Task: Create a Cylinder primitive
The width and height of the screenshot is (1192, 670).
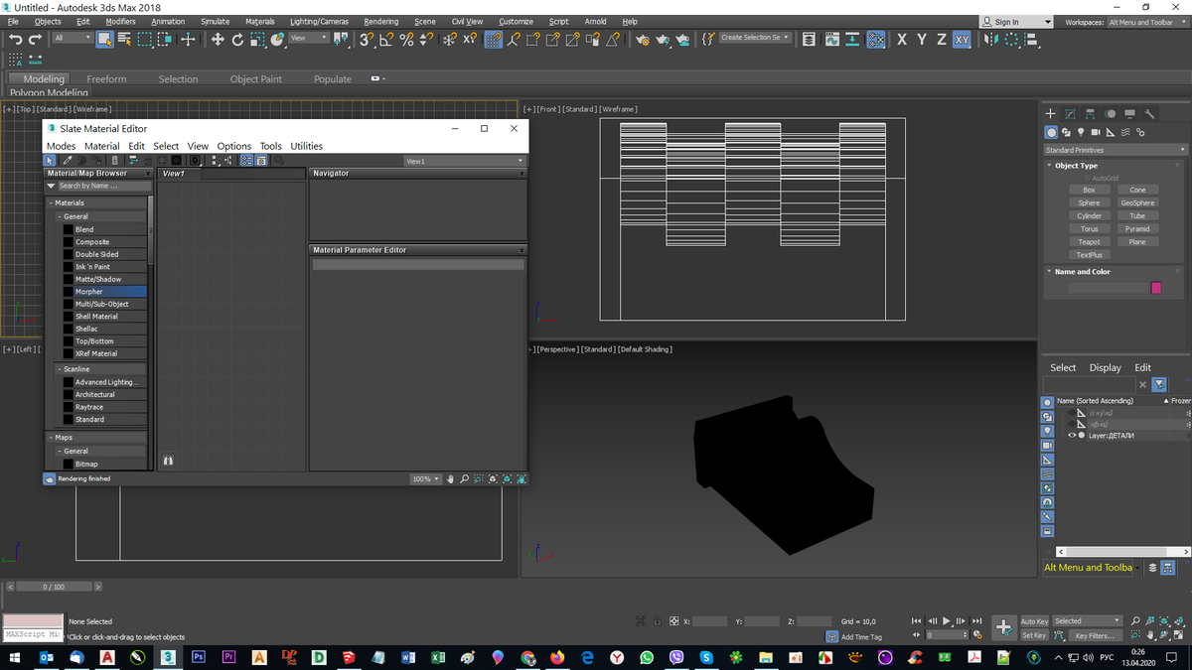Action: pyautogui.click(x=1089, y=215)
